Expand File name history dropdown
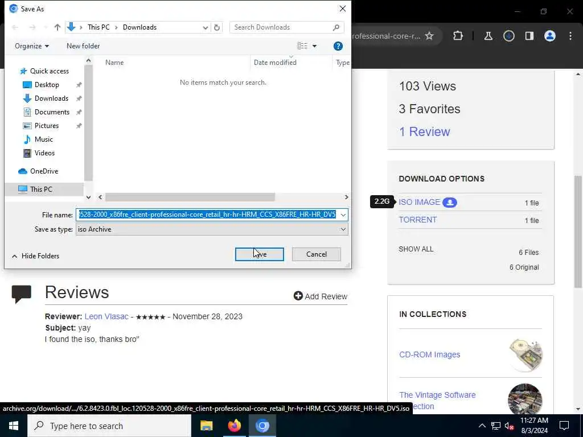The width and height of the screenshot is (583, 437). 343,215
